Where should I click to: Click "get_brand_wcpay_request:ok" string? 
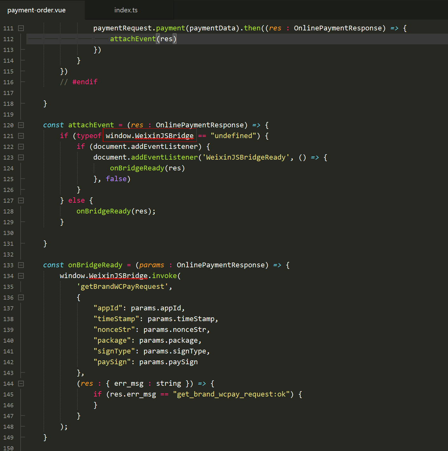pos(231,394)
